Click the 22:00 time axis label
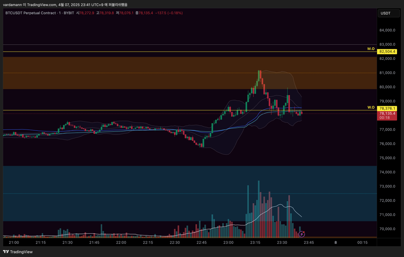The image size is (404, 257). (x=121, y=243)
